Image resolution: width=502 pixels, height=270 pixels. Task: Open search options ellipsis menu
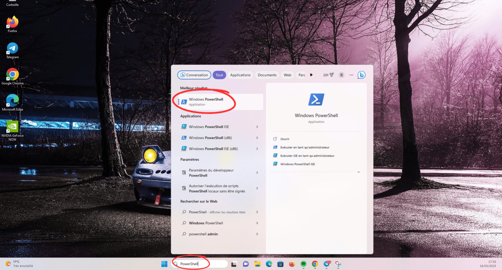351,75
